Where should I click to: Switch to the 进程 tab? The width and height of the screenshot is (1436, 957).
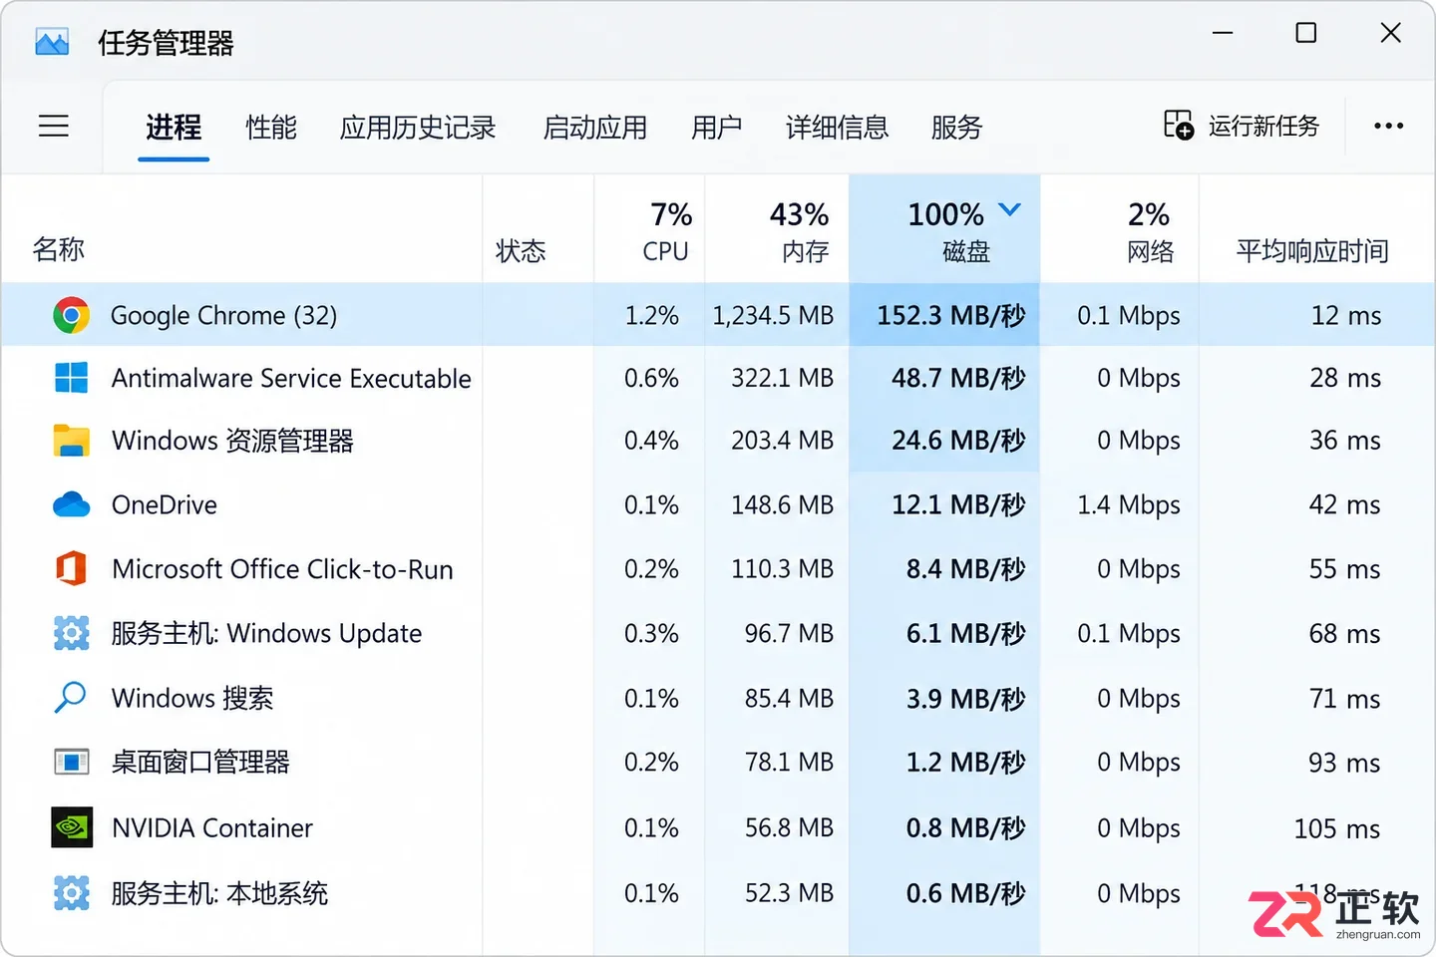point(174,127)
